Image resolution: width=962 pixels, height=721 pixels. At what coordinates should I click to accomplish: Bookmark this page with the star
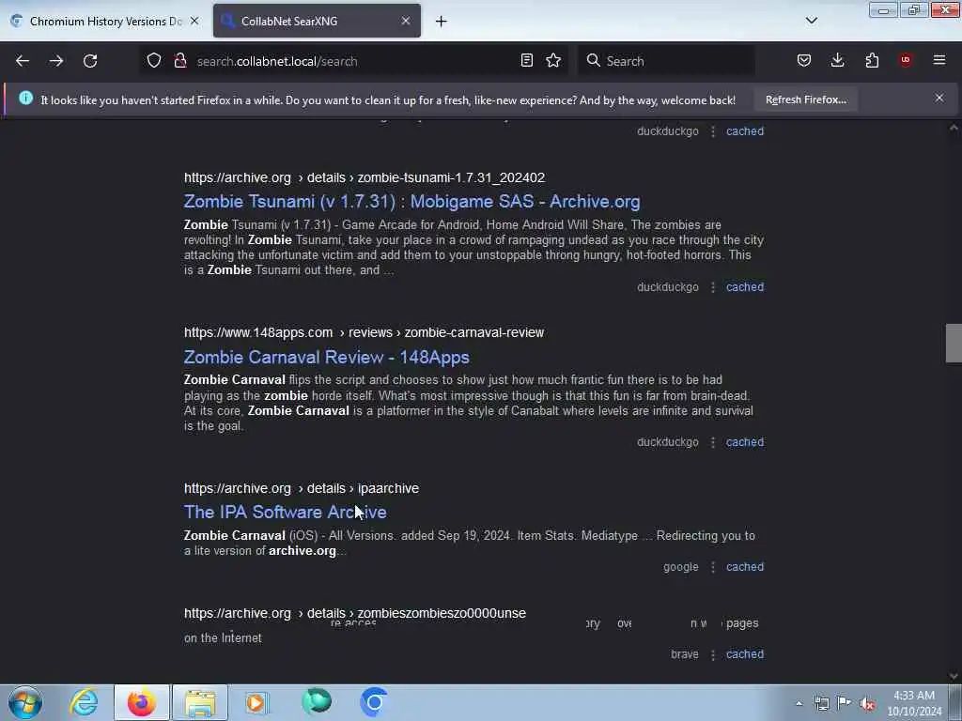pyautogui.click(x=553, y=61)
